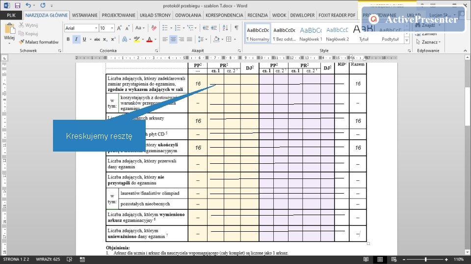Switch to the first PROJEKTOWANIE tab
Screen dimensions: 471x264
point(118,15)
